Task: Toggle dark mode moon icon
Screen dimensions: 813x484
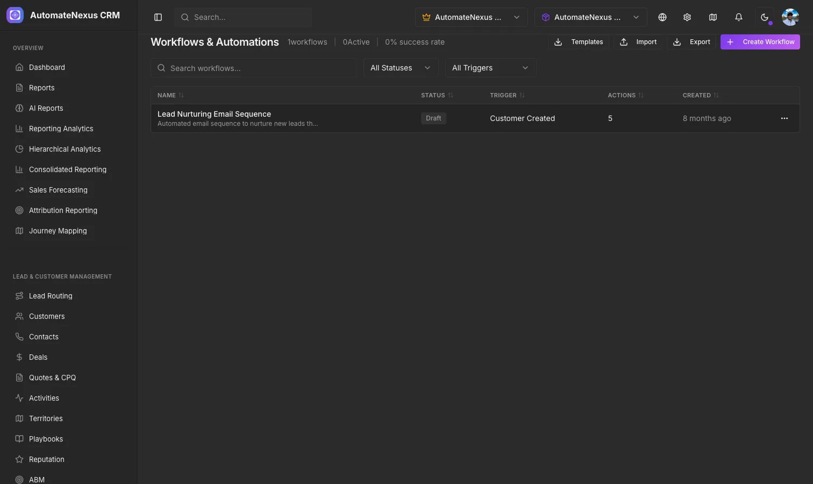Action: [765, 17]
